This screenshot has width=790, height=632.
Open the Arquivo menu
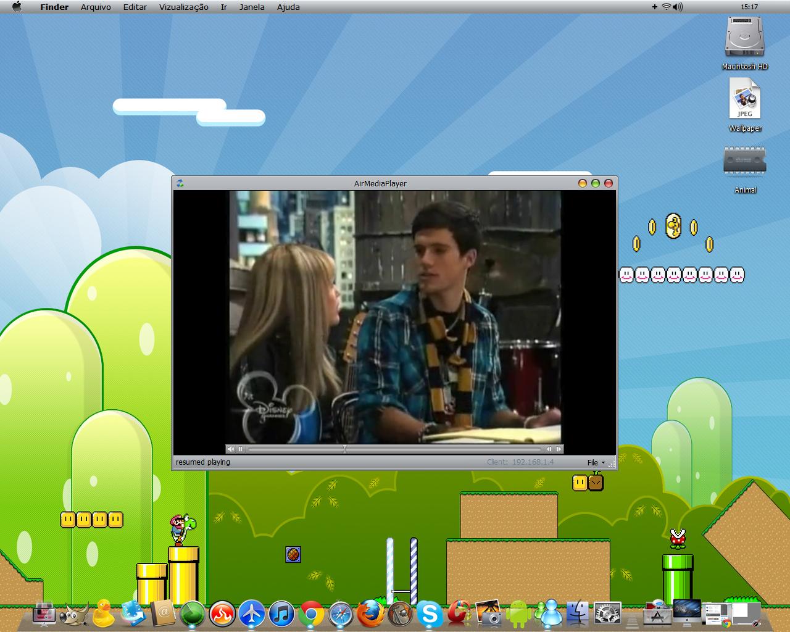[x=96, y=7]
